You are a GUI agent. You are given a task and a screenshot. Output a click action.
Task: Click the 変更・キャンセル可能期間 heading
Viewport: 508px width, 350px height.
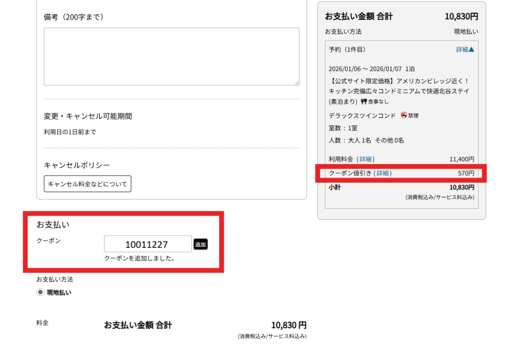(x=88, y=117)
